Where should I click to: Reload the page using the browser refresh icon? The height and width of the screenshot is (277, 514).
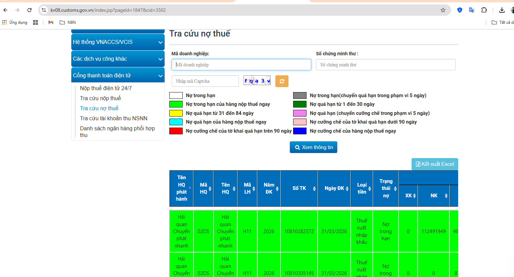pos(29,10)
